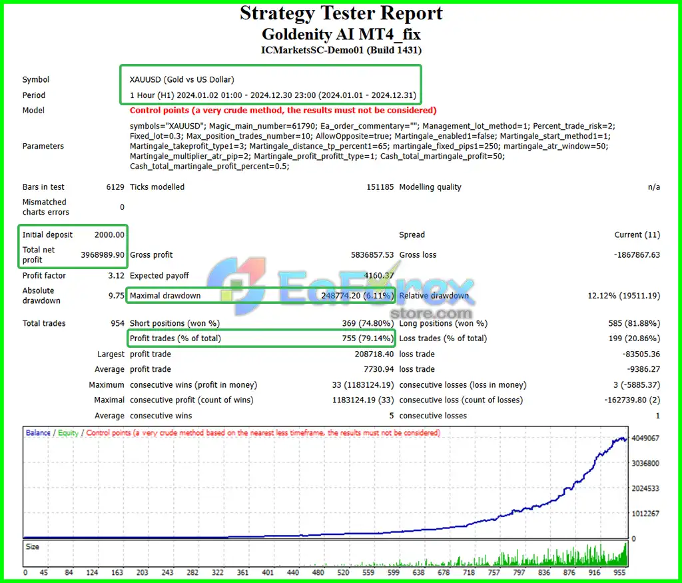The image size is (682, 583).
Task: Click the chart y-axis label 4049067
Action: (x=645, y=438)
